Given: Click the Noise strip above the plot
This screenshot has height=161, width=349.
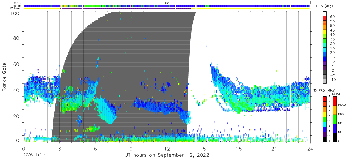Looking at the screenshot, I should coord(167,6).
